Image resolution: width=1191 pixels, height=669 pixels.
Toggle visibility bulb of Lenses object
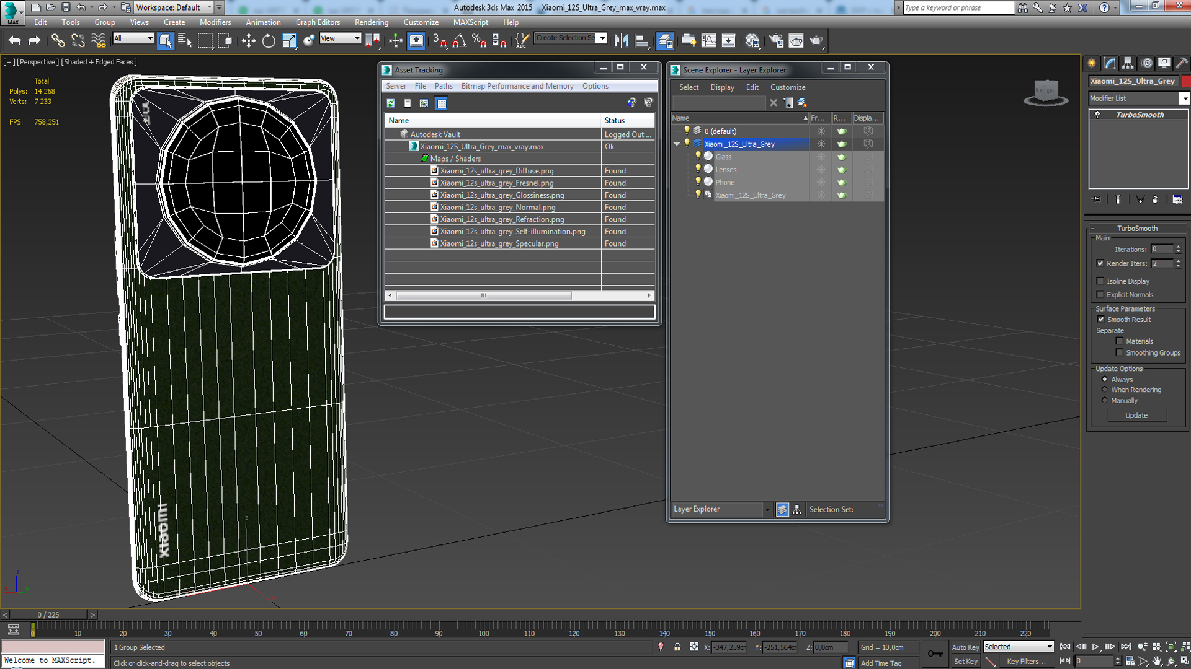[698, 169]
